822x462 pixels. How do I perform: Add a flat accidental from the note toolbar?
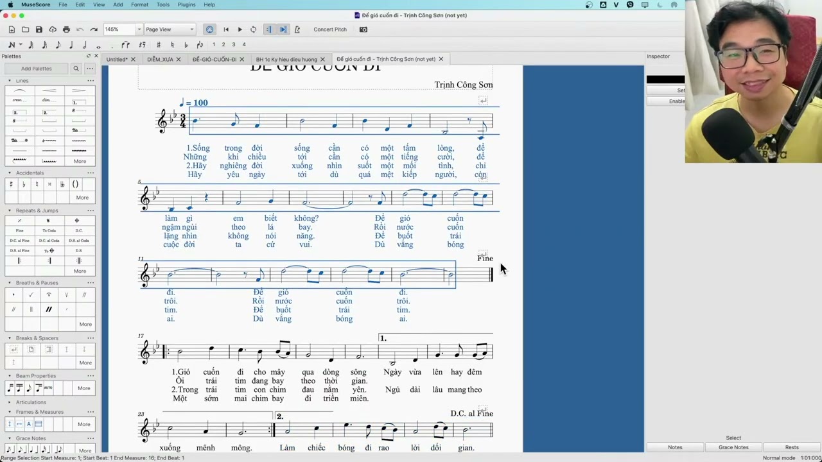coord(186,45)
